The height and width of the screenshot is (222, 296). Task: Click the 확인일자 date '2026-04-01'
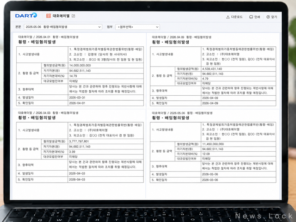77,103
